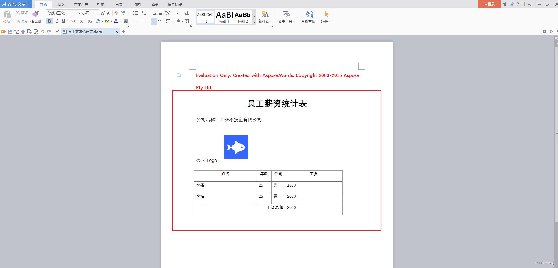The image size is (558, 268).
Task: Toggle Superscript X² formatting
Action: point(82,21)
